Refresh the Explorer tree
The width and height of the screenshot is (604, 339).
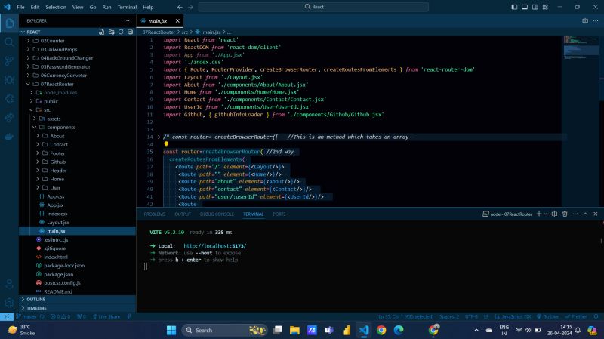[x=121, y=32]
